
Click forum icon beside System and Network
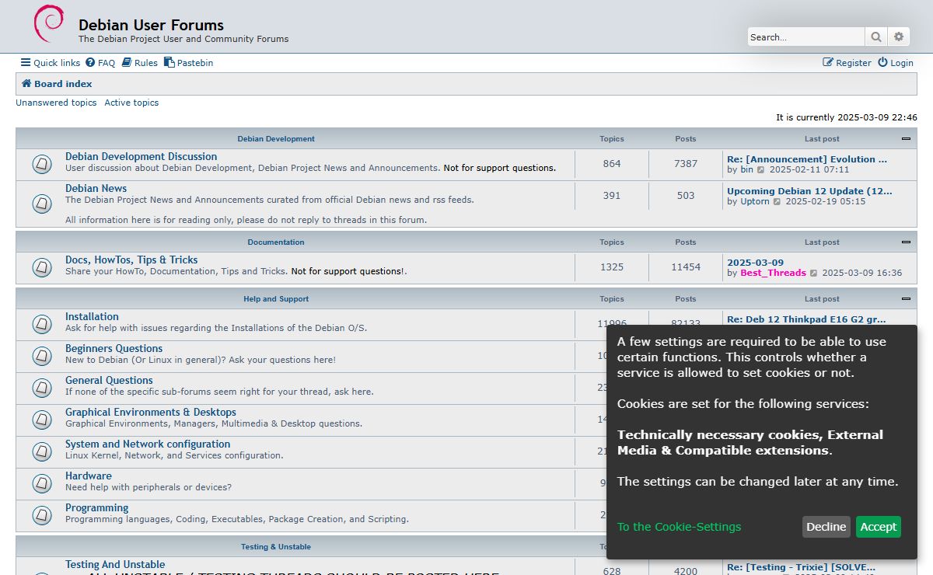(x=42, y=451)
